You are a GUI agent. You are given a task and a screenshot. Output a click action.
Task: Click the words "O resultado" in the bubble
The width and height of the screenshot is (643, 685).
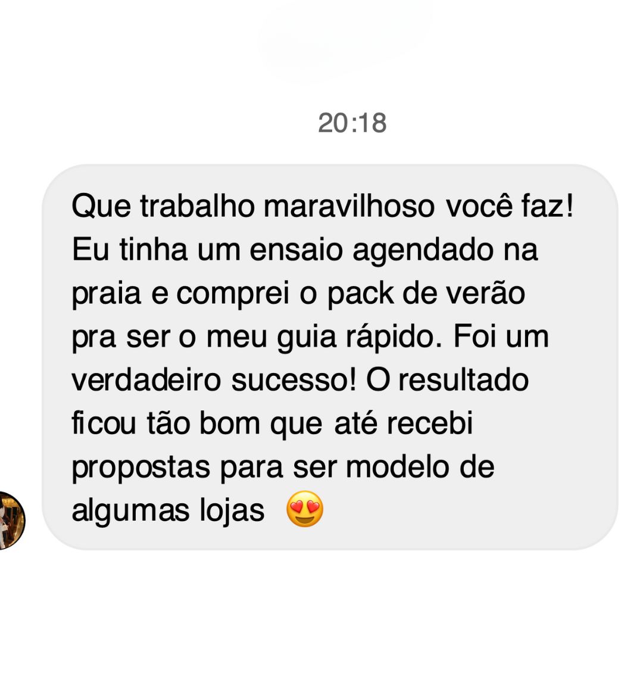coord(448,380)
